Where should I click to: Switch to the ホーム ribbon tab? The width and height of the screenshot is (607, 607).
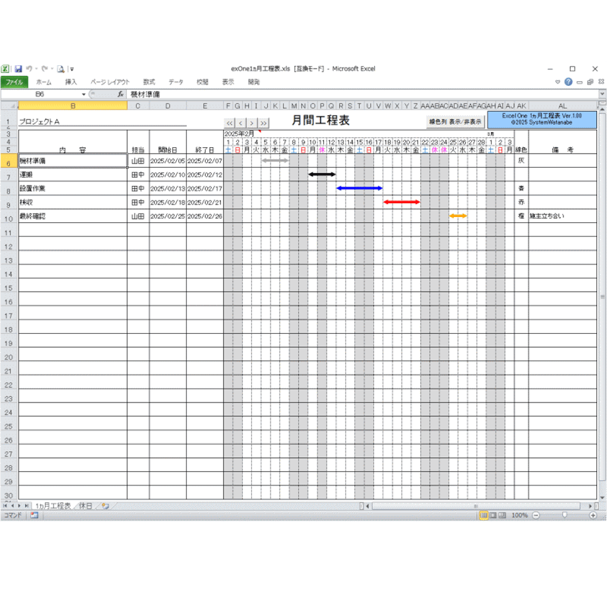coord(44,82)
